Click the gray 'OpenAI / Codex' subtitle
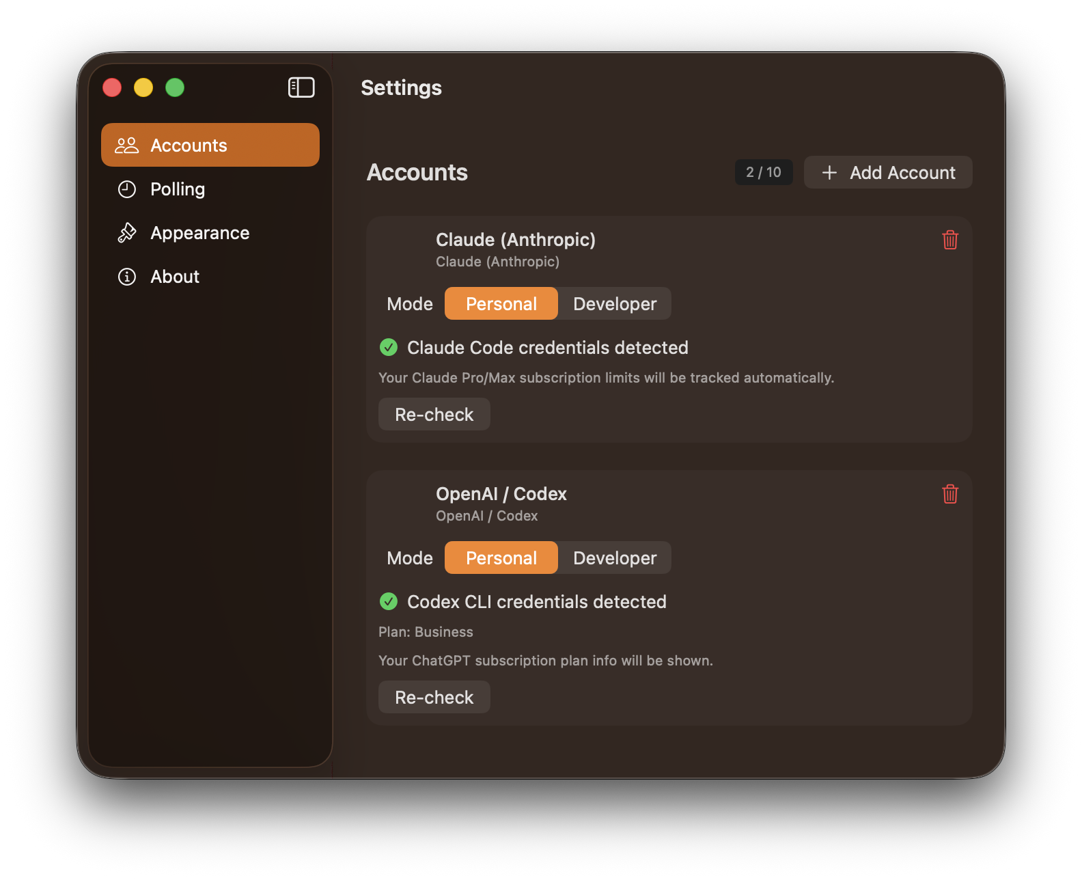Viewport: 1082px width, 880px height. [487, 516]
